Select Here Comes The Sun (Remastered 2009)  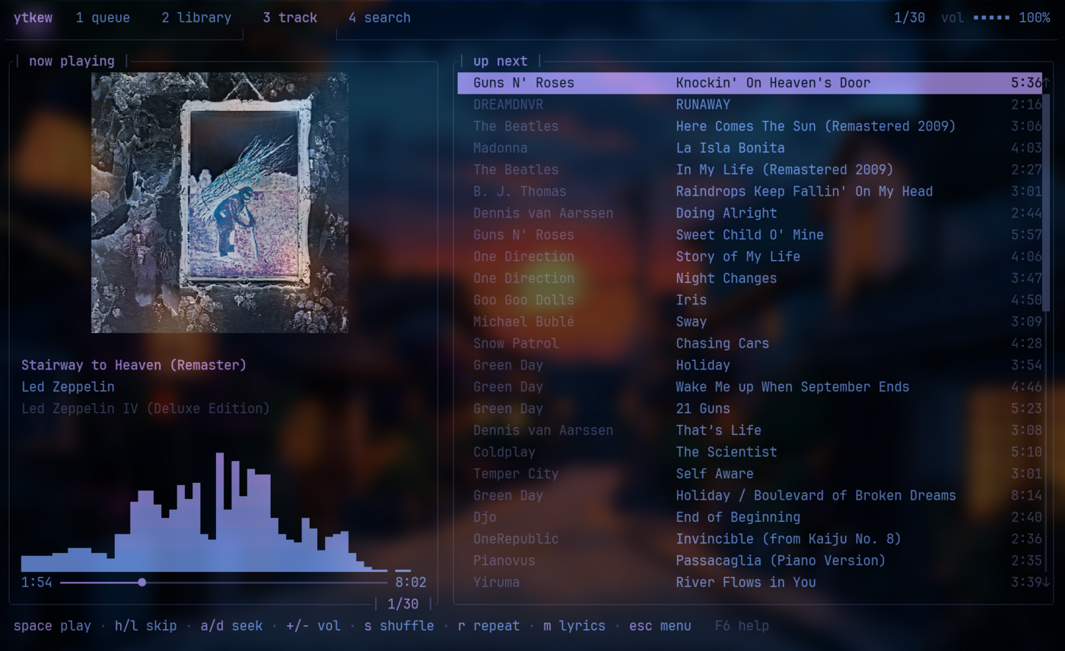pyautogui.click(x=749, y=126)
